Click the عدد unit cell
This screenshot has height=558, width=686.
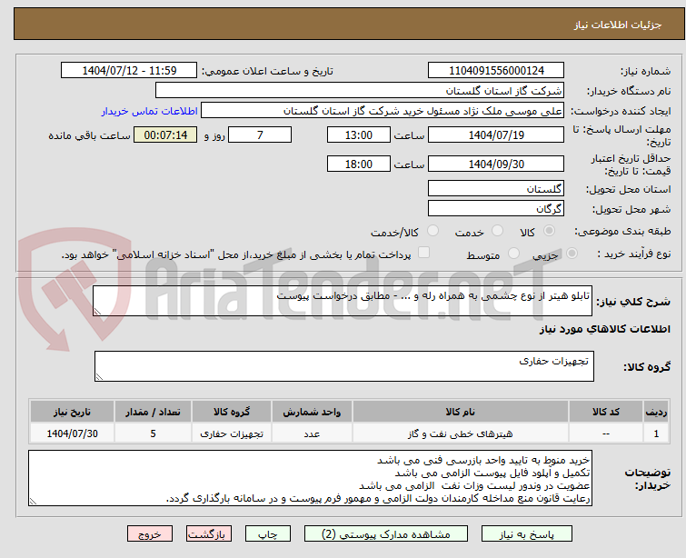pos(312,433)
